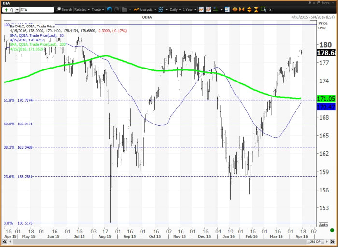Select the zoom rectangle tool icon
338x247 pixels.
[x=263, y=9]
